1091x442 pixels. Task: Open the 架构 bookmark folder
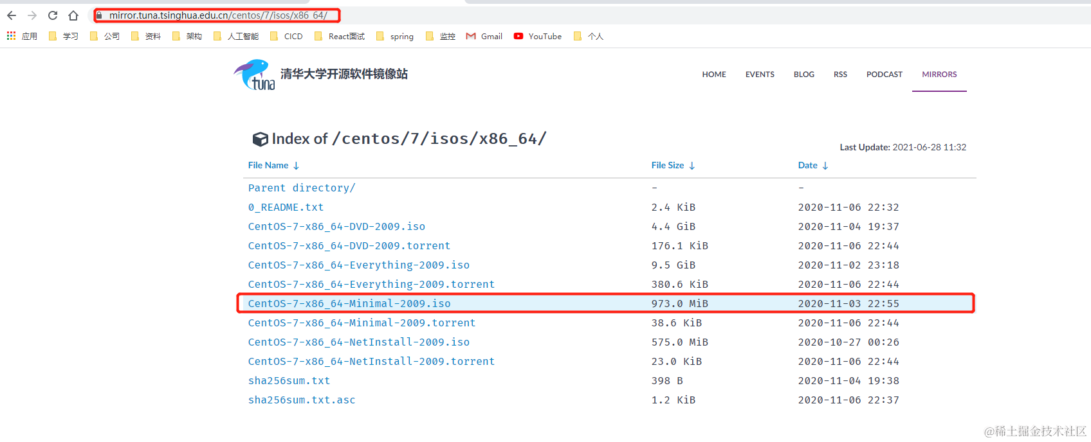click(187, 36)
